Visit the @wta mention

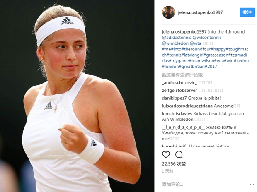pyautogui.click(x=195, y=43)
